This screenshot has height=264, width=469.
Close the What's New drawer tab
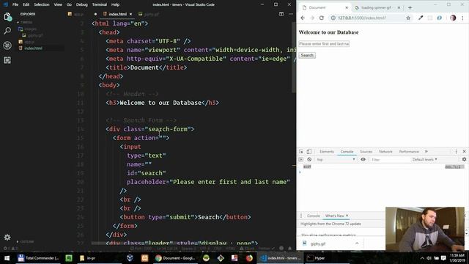[x=347, y=216]
